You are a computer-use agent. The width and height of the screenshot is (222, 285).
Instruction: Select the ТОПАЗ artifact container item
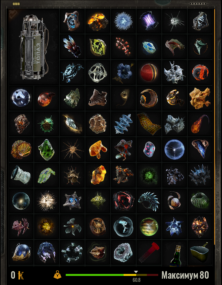point(34,47)
